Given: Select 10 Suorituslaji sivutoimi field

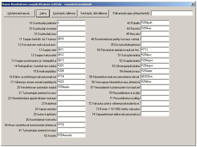Looking at the screenshot, I should (x=71, y=28).
